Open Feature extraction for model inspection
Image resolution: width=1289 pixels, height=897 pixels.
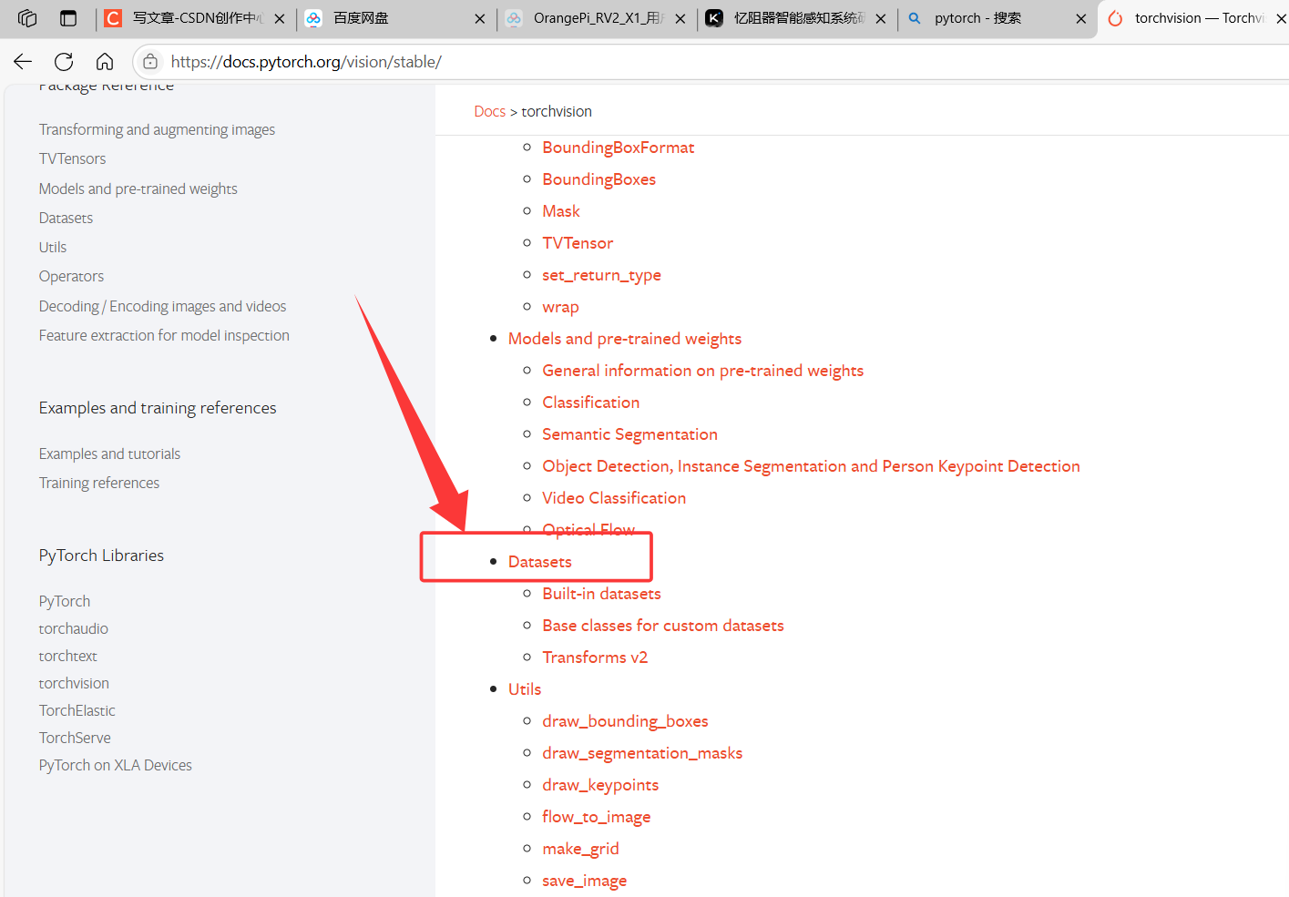(x=164, y=335)
